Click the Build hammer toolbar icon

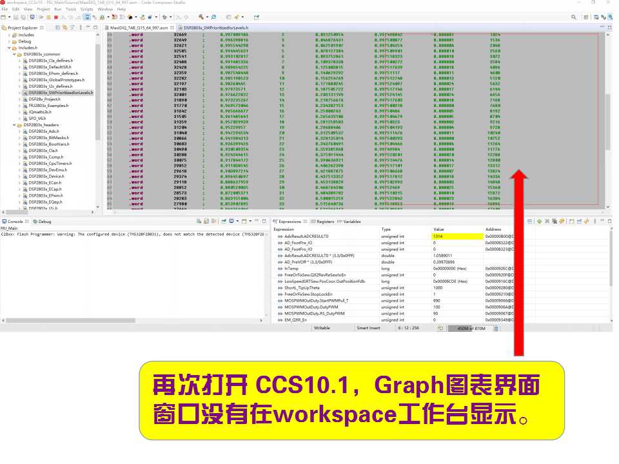(201, 17)
